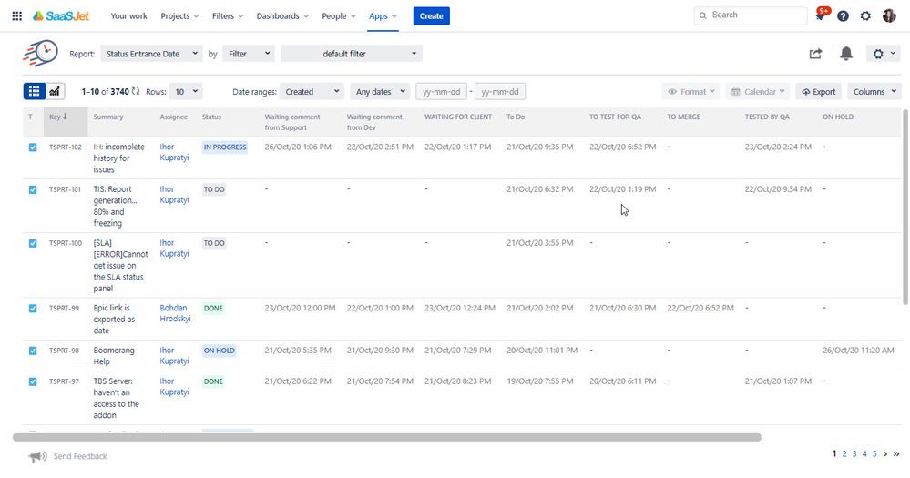Open the Dashboards menu
The height and width of the screenshot is (478, 910).
(282, 15)
